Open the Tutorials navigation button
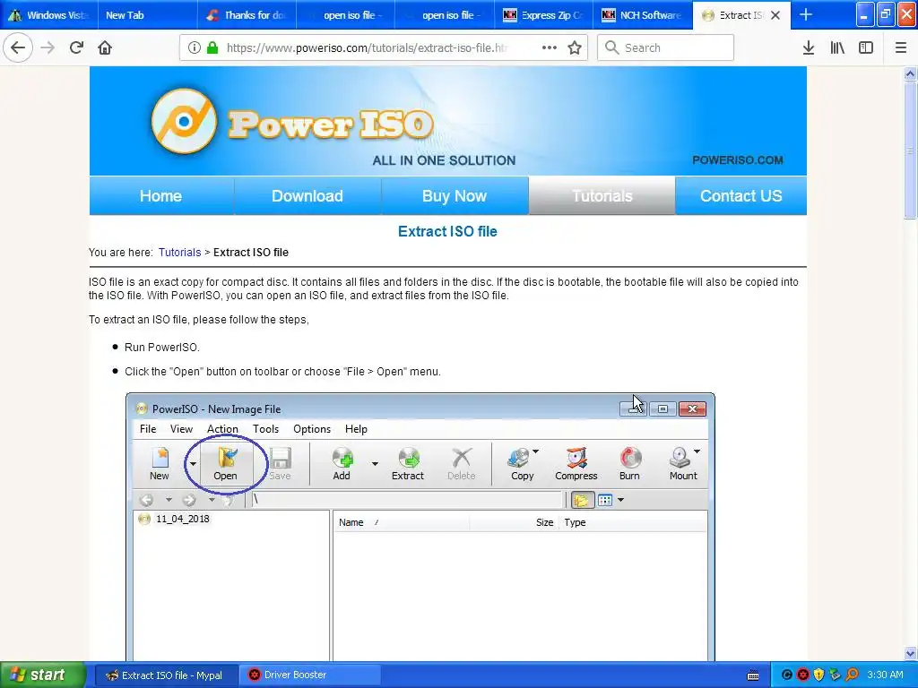The image size is (918, 688). tap(602, 196)
